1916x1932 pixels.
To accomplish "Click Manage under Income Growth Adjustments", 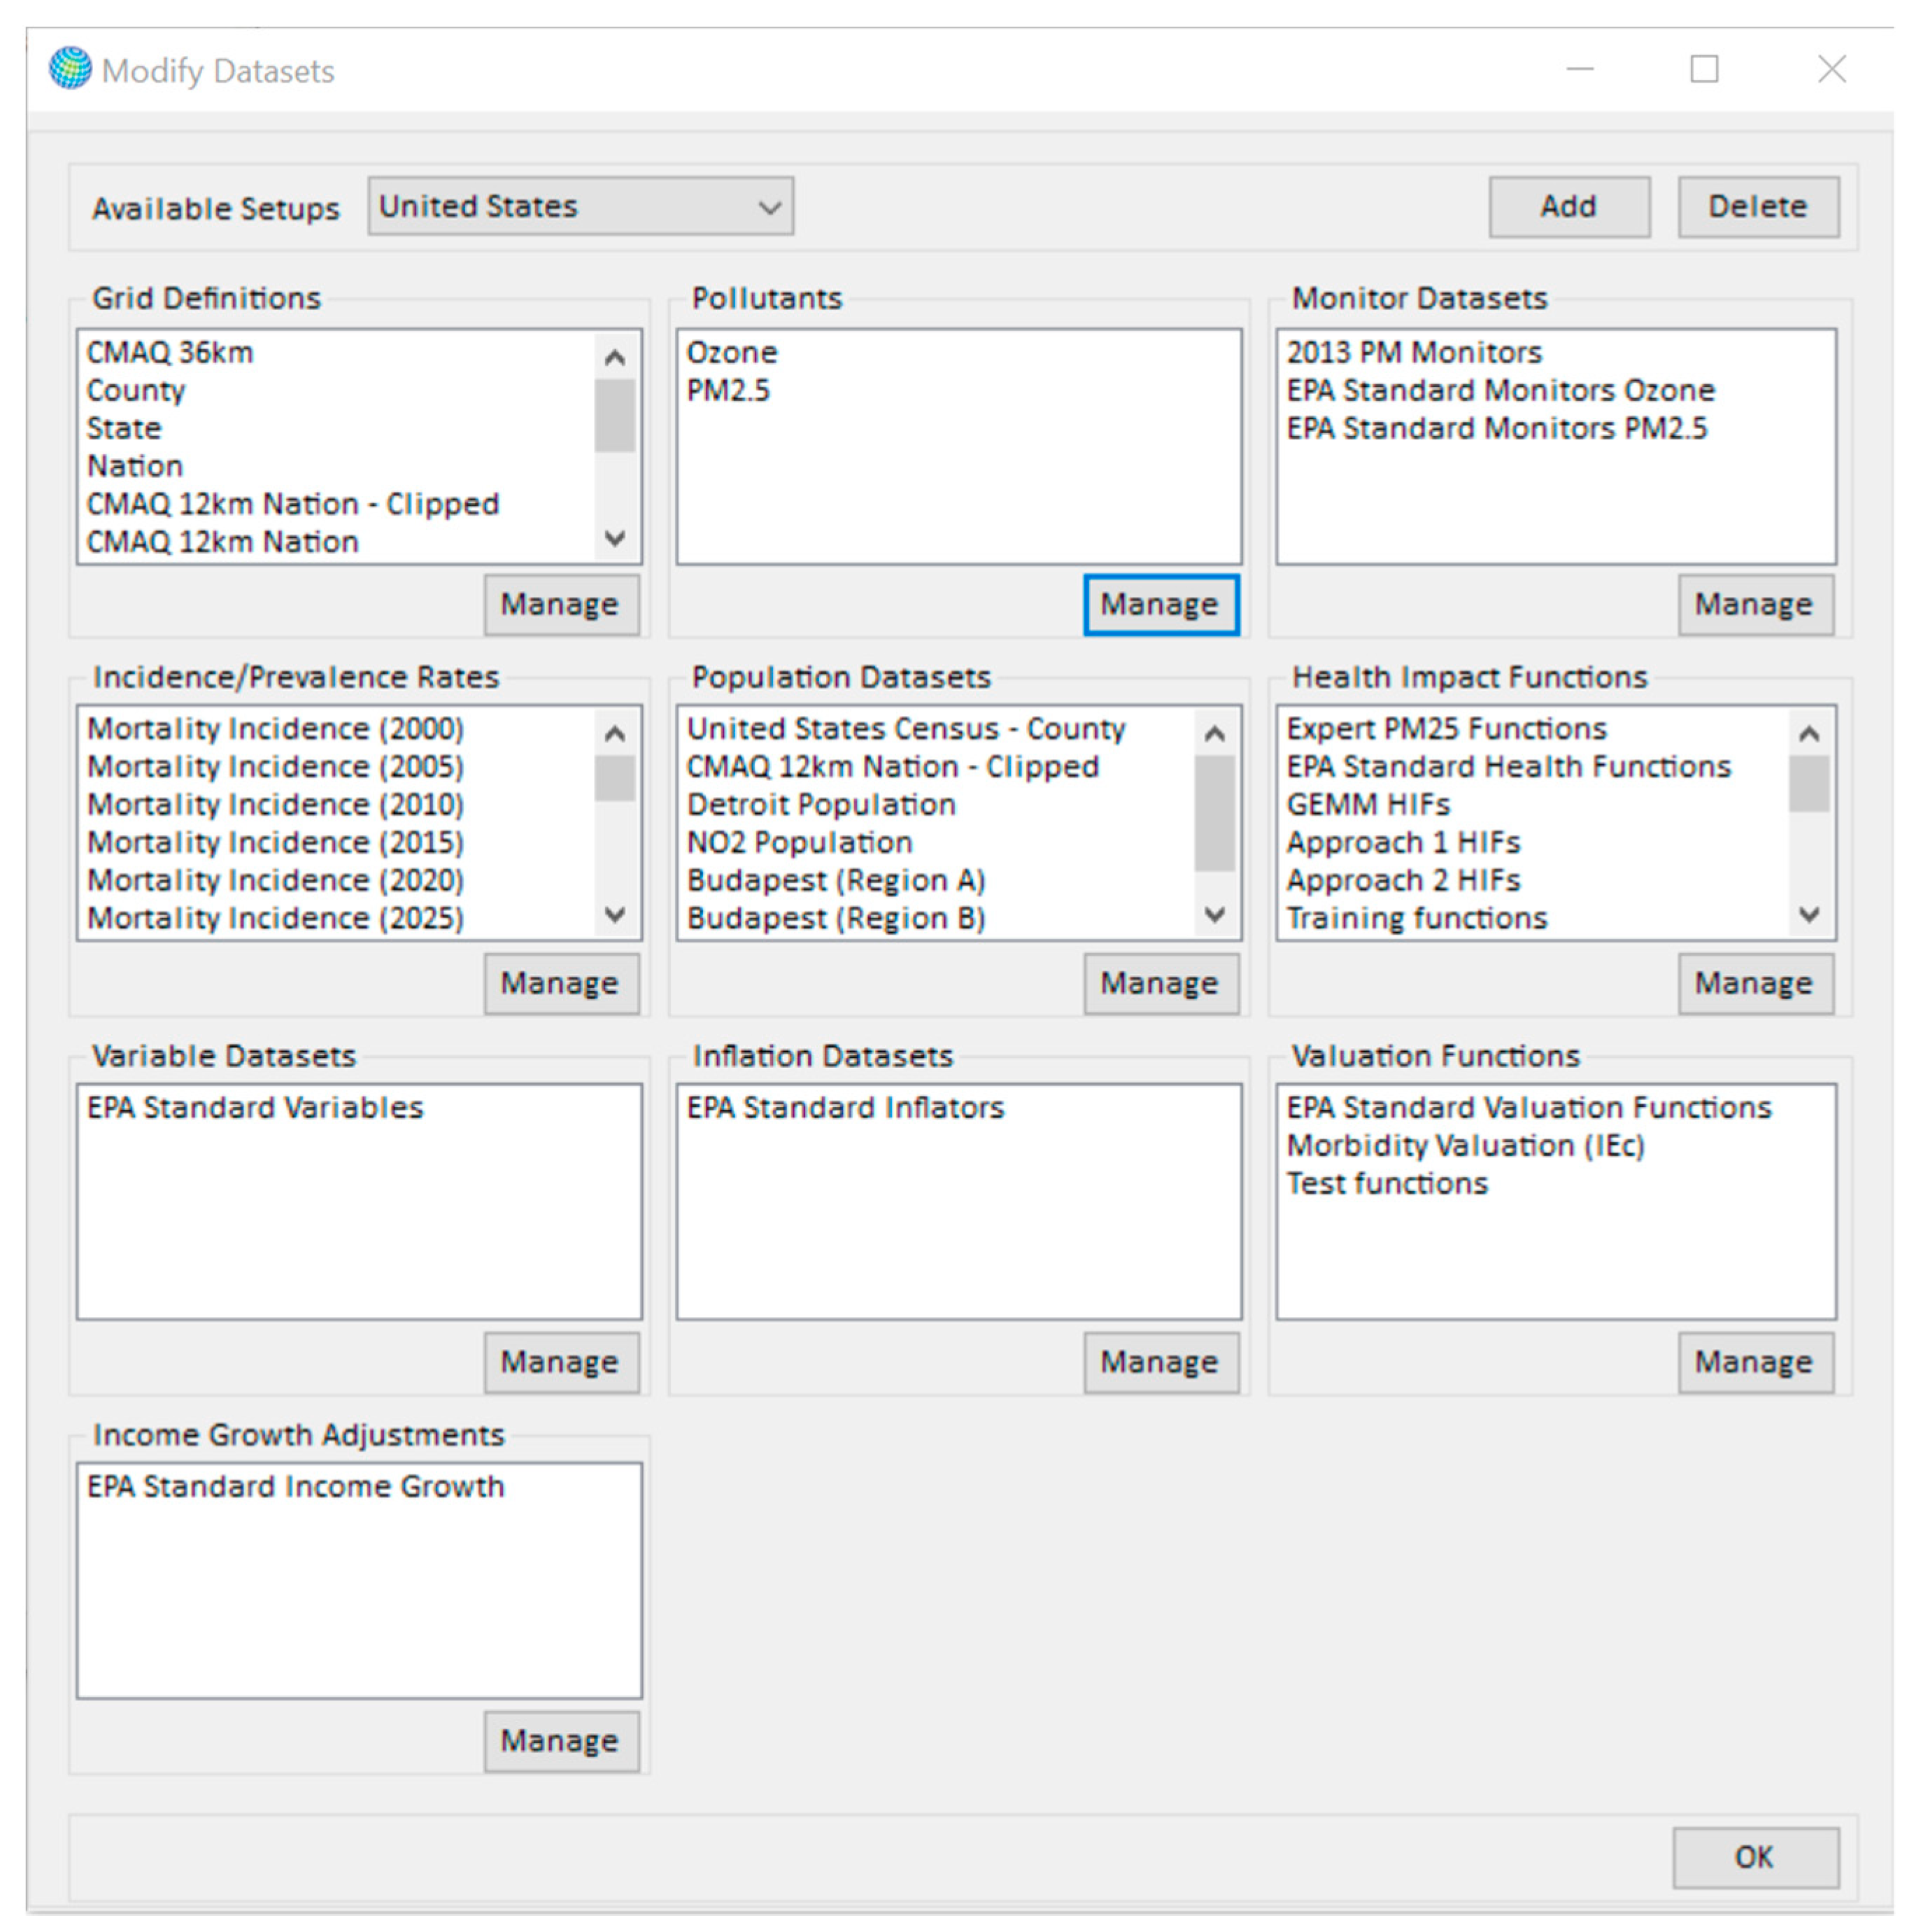I will coord(561,1741).
